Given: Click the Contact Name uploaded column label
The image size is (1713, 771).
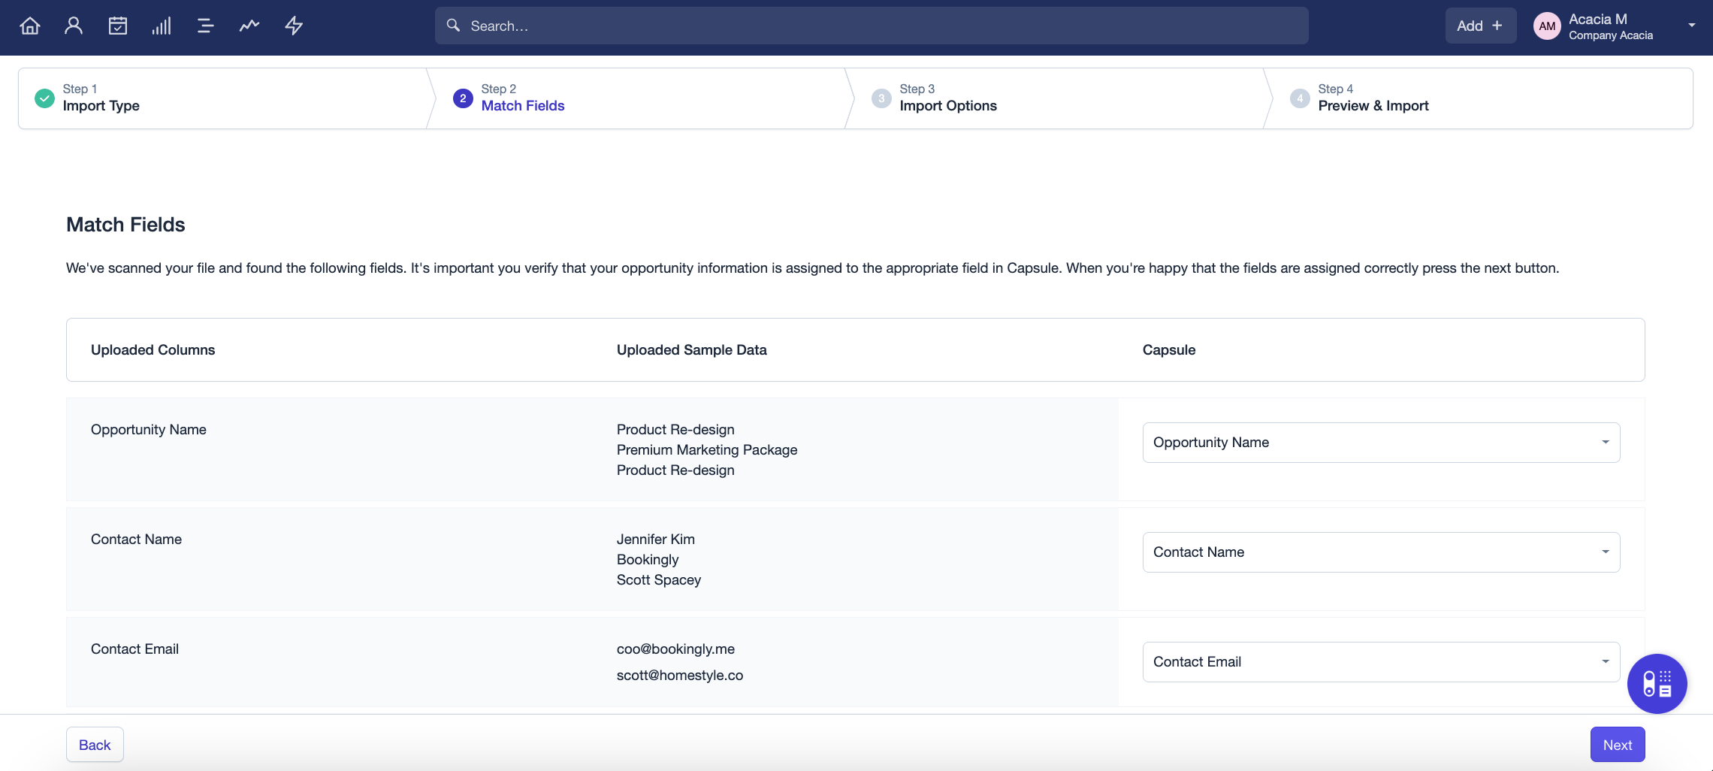Looking at the screenshot, I should (x=136, y=540).
